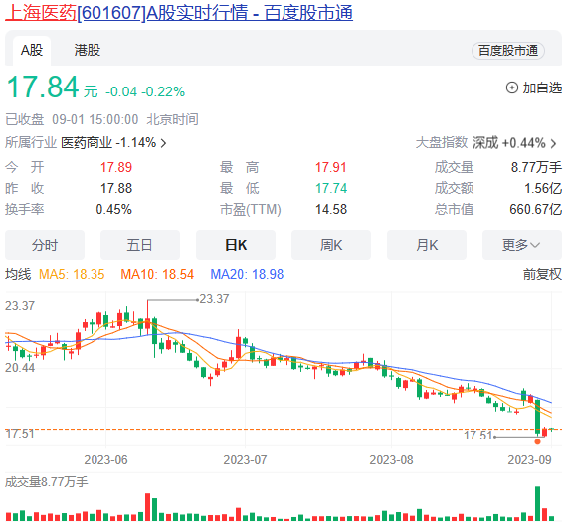Select the 日K daily candlestick tab
The image size is (568, 527).
(x=236, y=245)
